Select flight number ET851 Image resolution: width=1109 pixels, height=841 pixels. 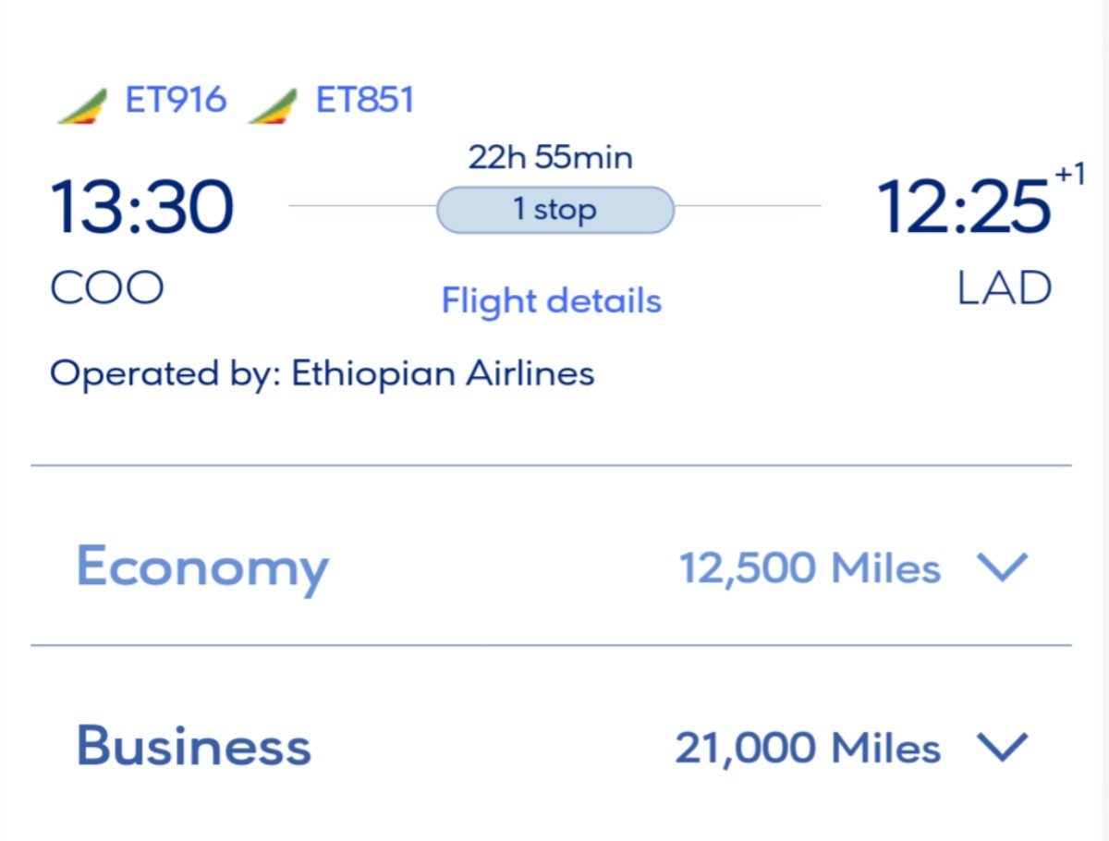(x=365, y=100)
